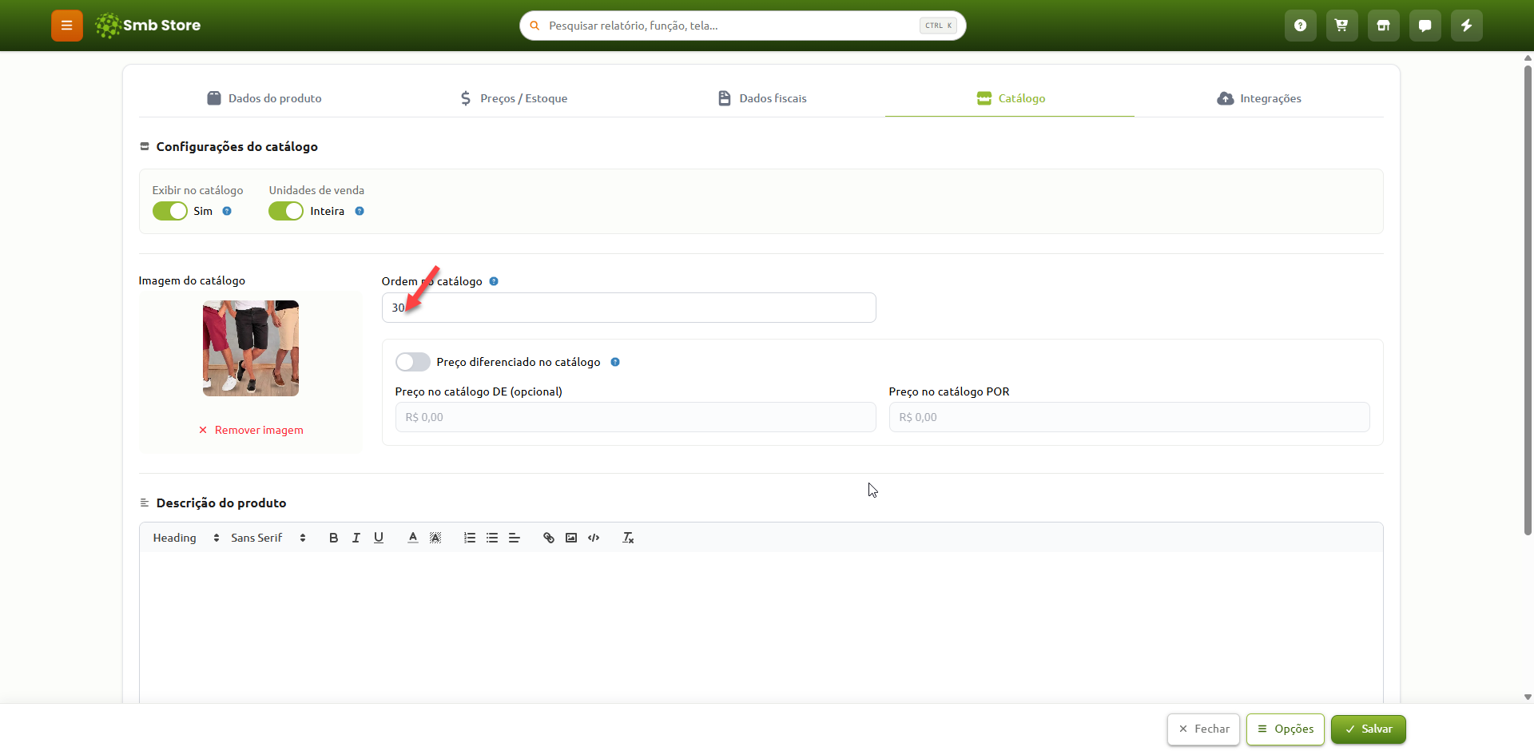Click info icon next to Inteira
The height and width of the screenshot is (755, 1534).
point(360,211)
